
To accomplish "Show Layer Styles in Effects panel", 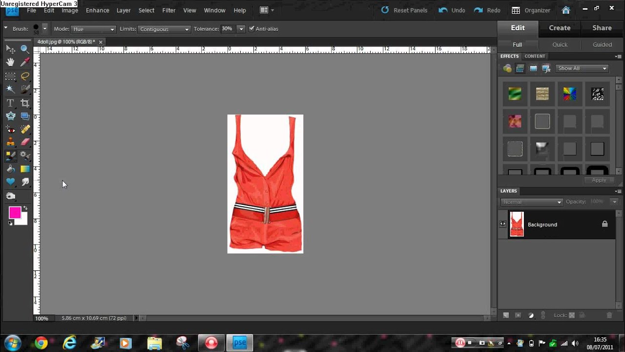I will tap(520, 68).
